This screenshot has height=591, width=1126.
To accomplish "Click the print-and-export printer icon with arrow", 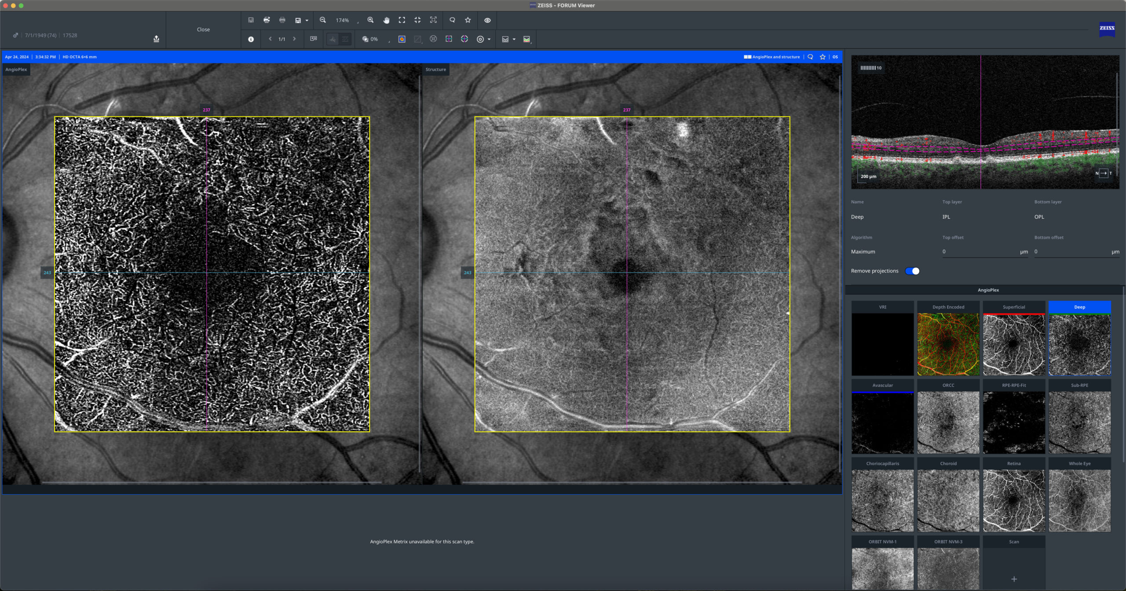I will coord(267,20).
